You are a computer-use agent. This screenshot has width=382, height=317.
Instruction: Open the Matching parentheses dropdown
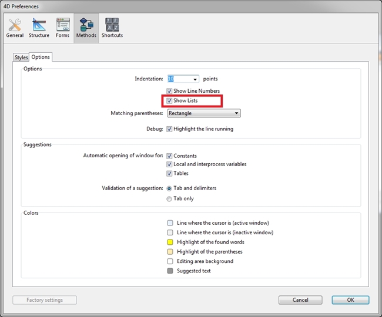[x=236, y=113]
